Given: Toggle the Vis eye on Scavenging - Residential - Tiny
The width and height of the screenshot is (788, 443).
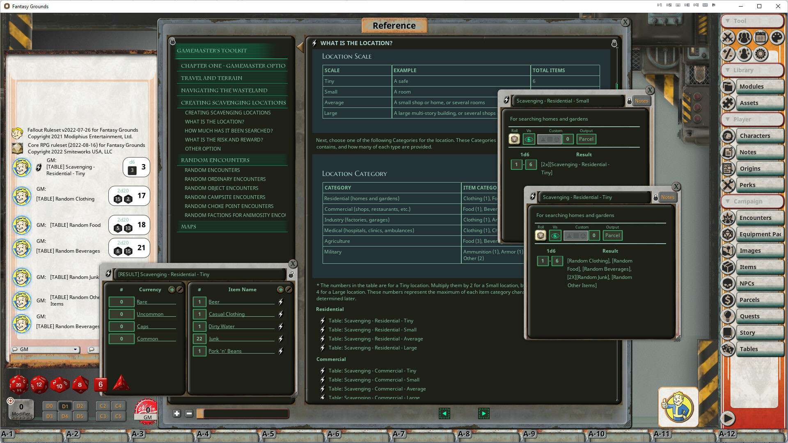Looking at the screenshot, I should point(555,235).
